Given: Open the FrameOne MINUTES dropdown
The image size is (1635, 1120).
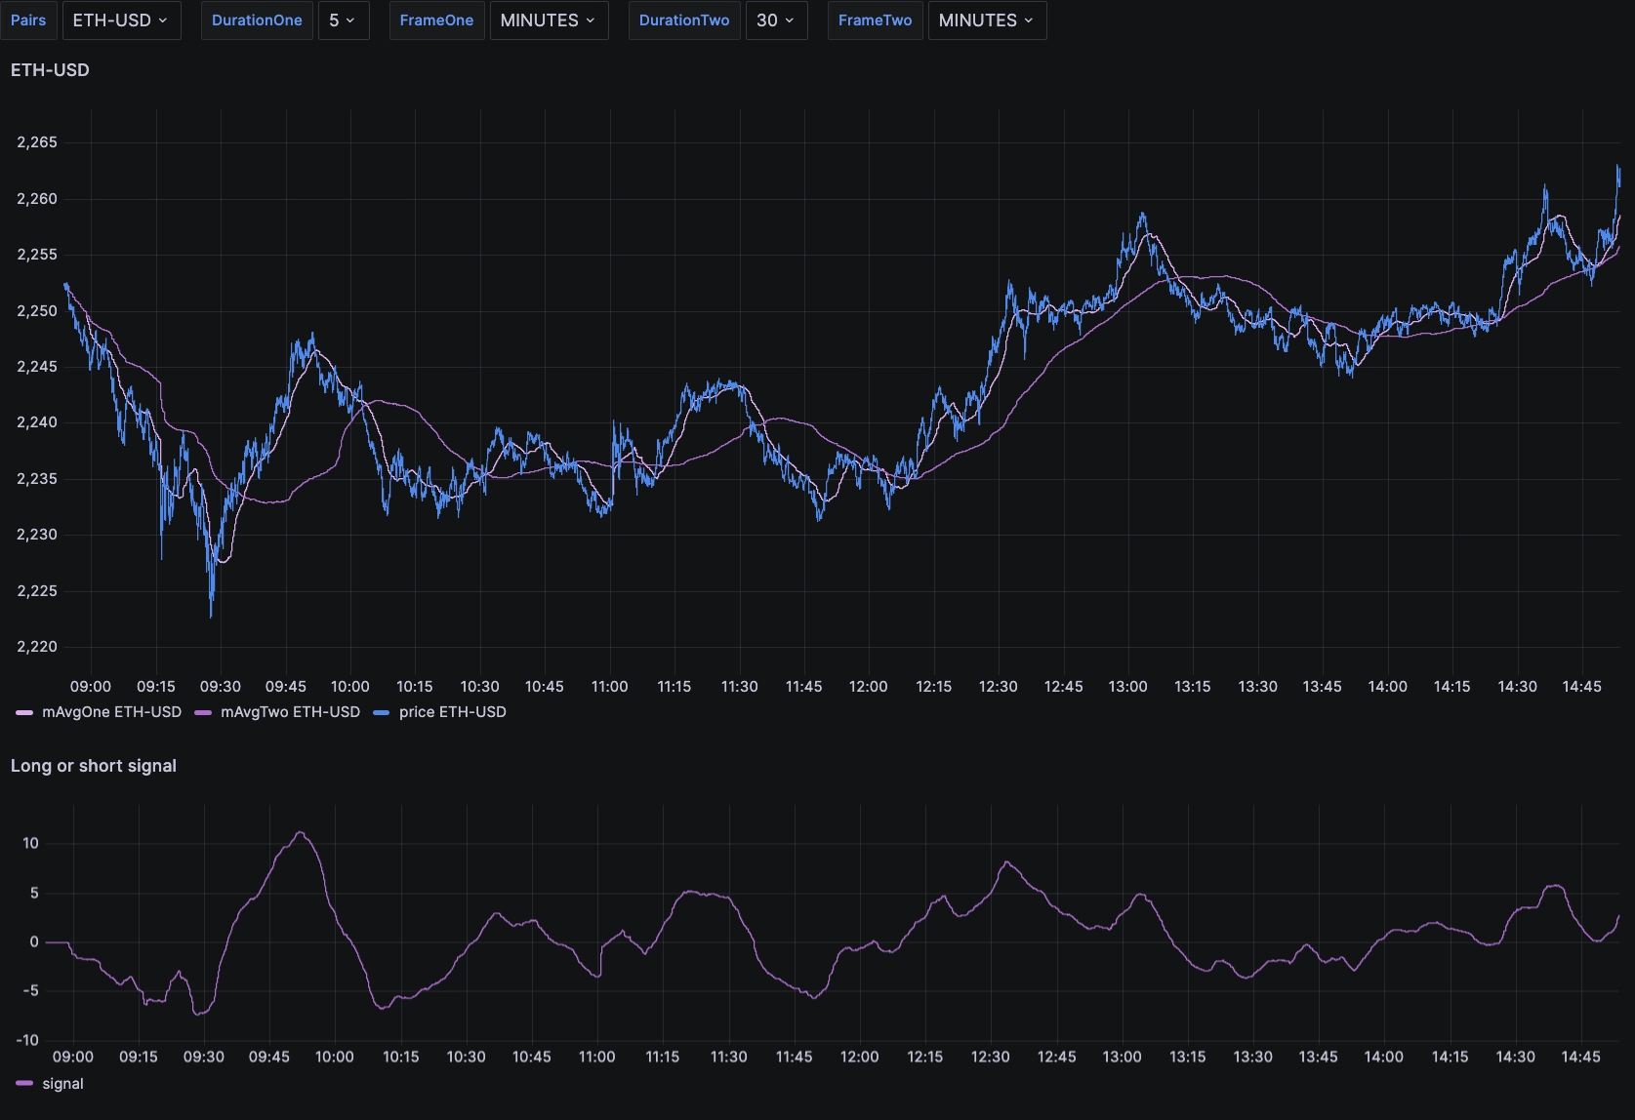Looking at the screenshot, I should pyautogui.click(x=549, y=20).
